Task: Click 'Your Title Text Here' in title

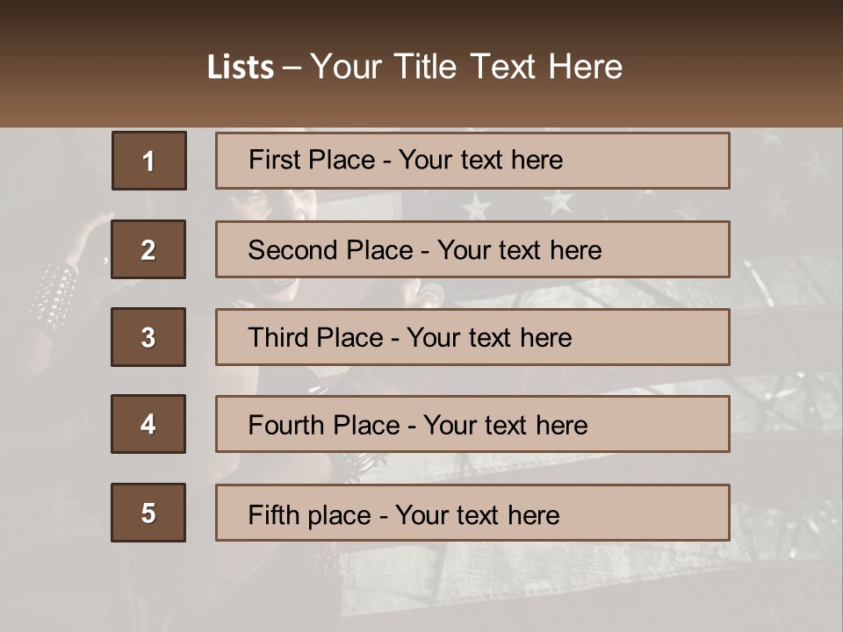Action: 466,67
